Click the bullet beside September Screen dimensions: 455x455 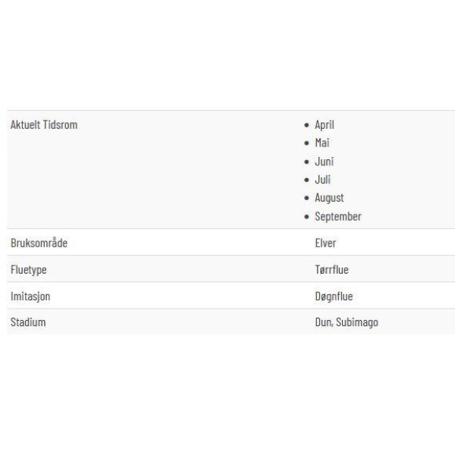point(306,216)
